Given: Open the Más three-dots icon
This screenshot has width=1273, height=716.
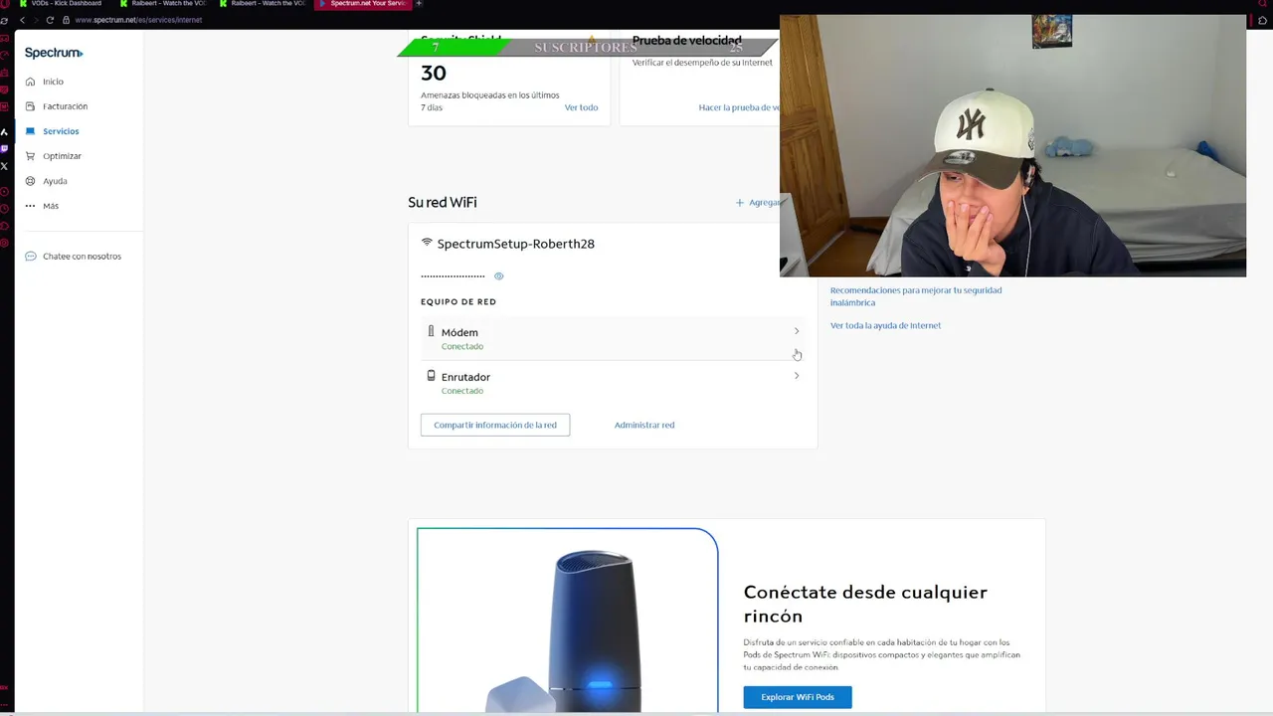Looking at the screenshot, I should pos(30,206).
